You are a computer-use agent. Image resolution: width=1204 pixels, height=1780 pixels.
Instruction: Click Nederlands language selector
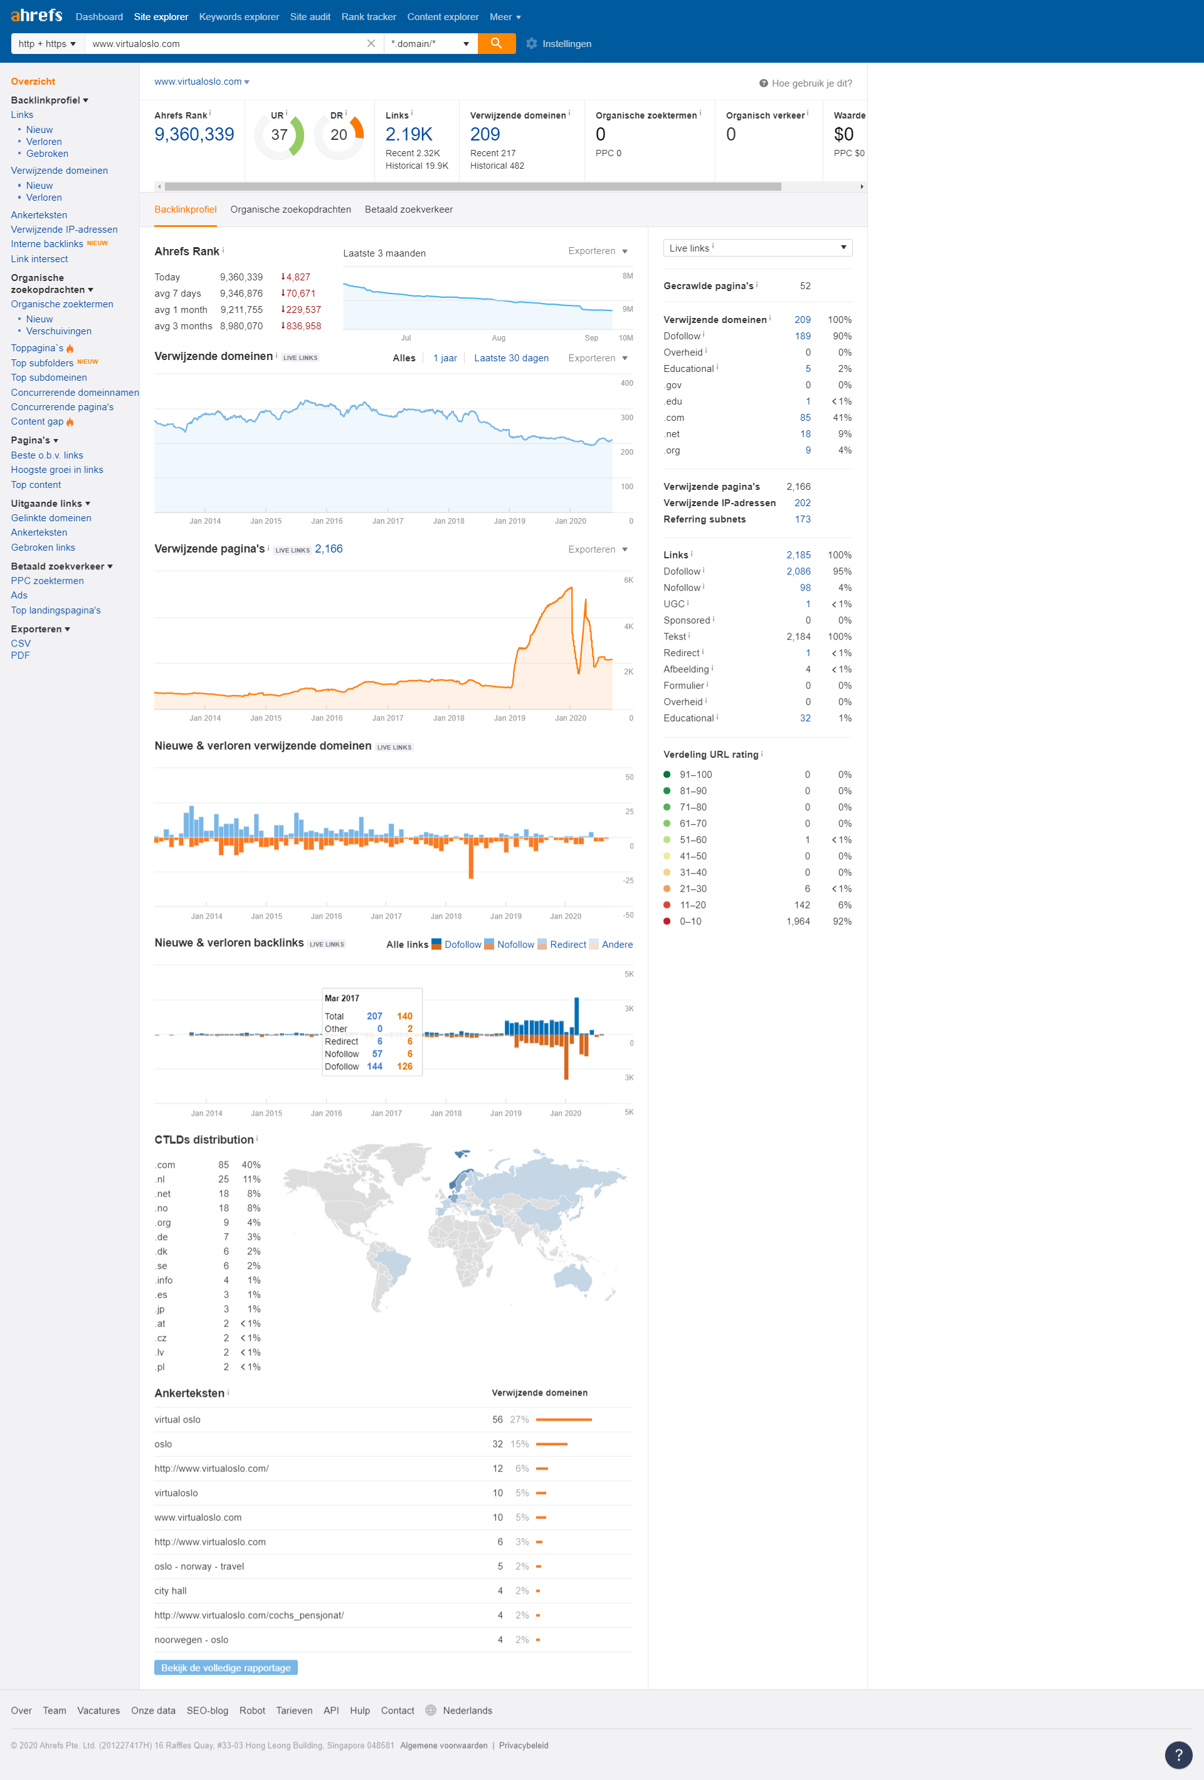[x=467, y=1710]
